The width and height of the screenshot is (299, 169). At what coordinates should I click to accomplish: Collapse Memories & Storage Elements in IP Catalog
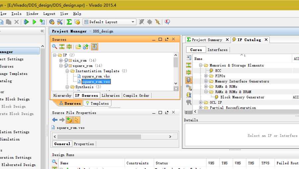point(200,65)
